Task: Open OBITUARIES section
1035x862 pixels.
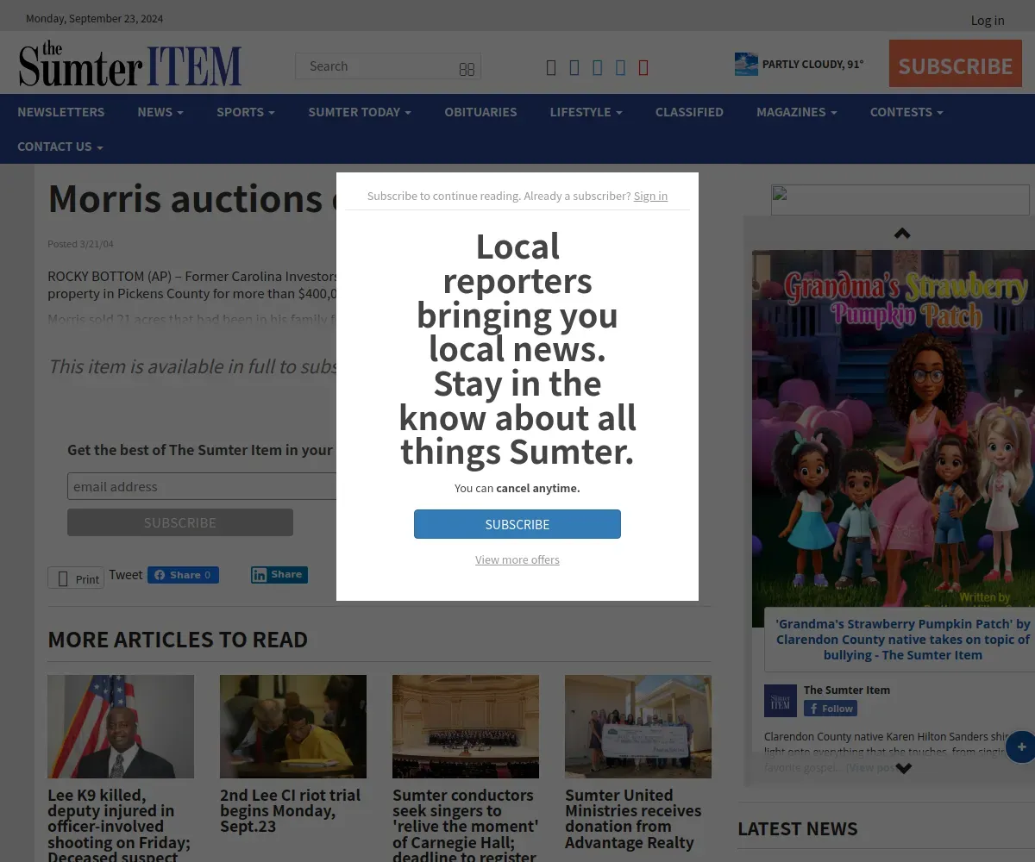Action: (480, 112)
